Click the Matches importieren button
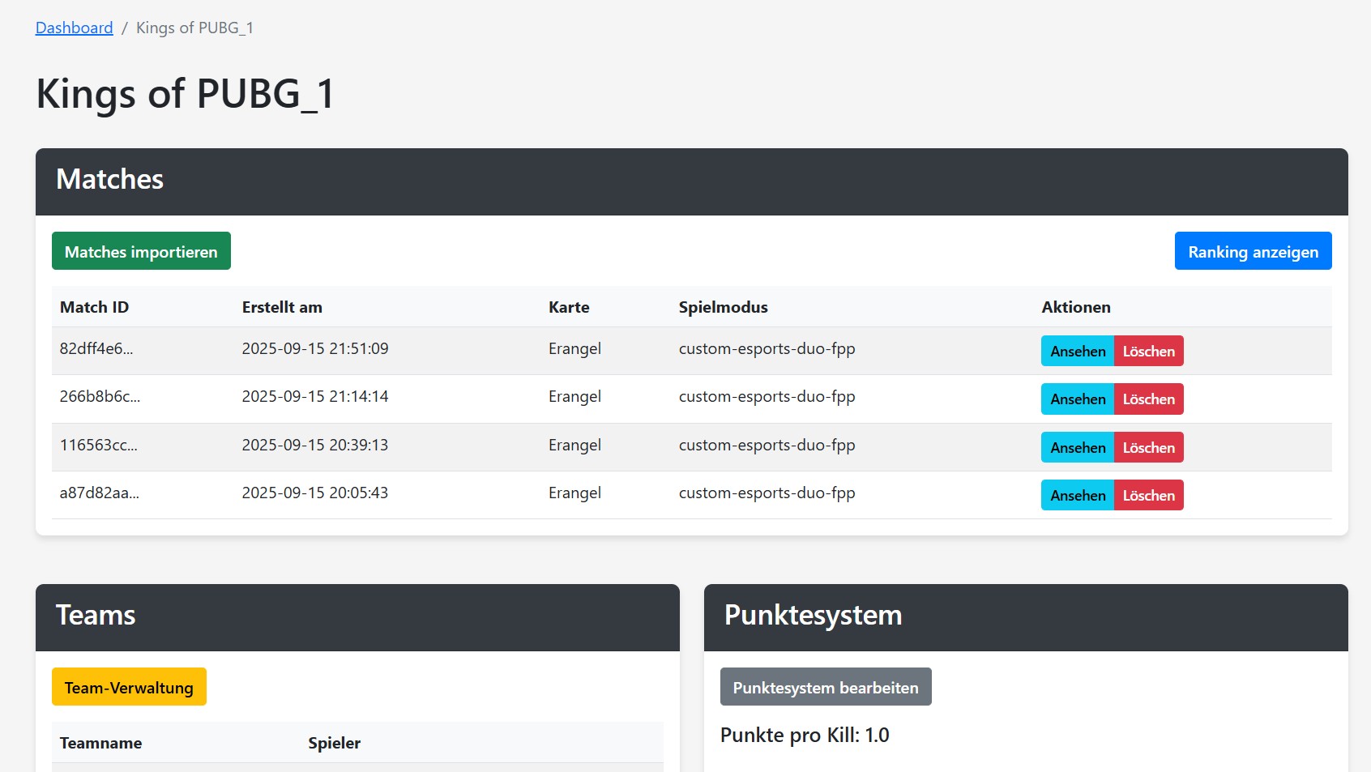The width and height of the screenshot is (1371, 772). tap(141, 251)
